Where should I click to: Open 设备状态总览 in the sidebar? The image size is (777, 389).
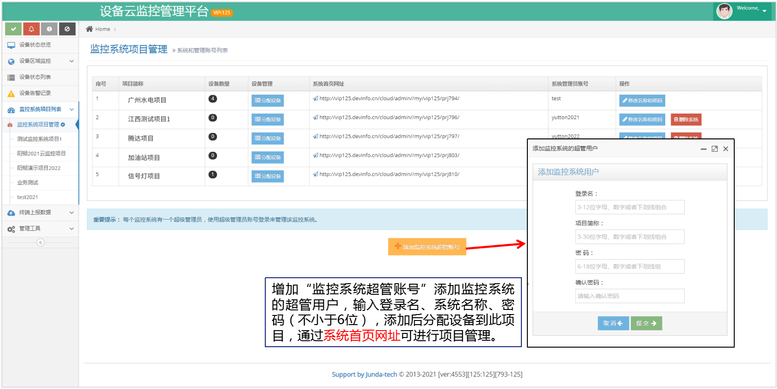35,45
